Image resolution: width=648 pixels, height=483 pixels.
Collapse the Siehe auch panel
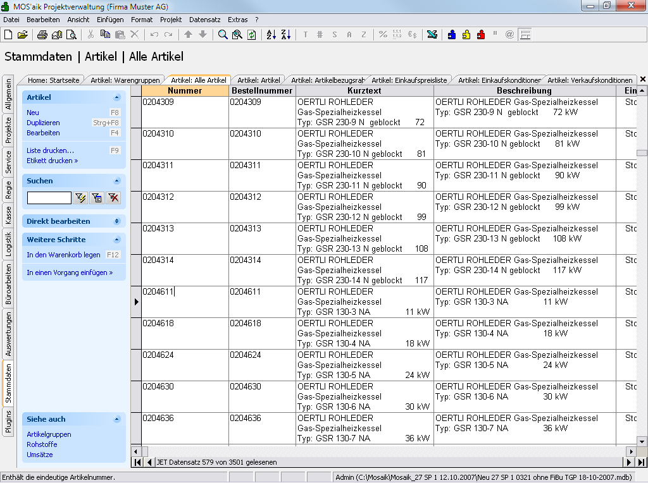[x=117, y=419]
